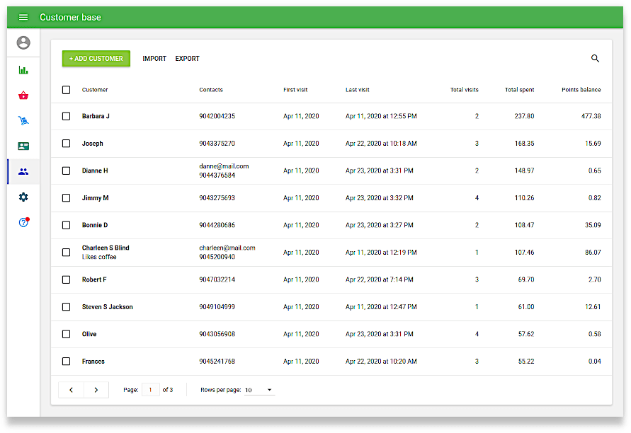Open the employees ID card icon
This screenshot has width=631, height=433.
coord(23,146)
